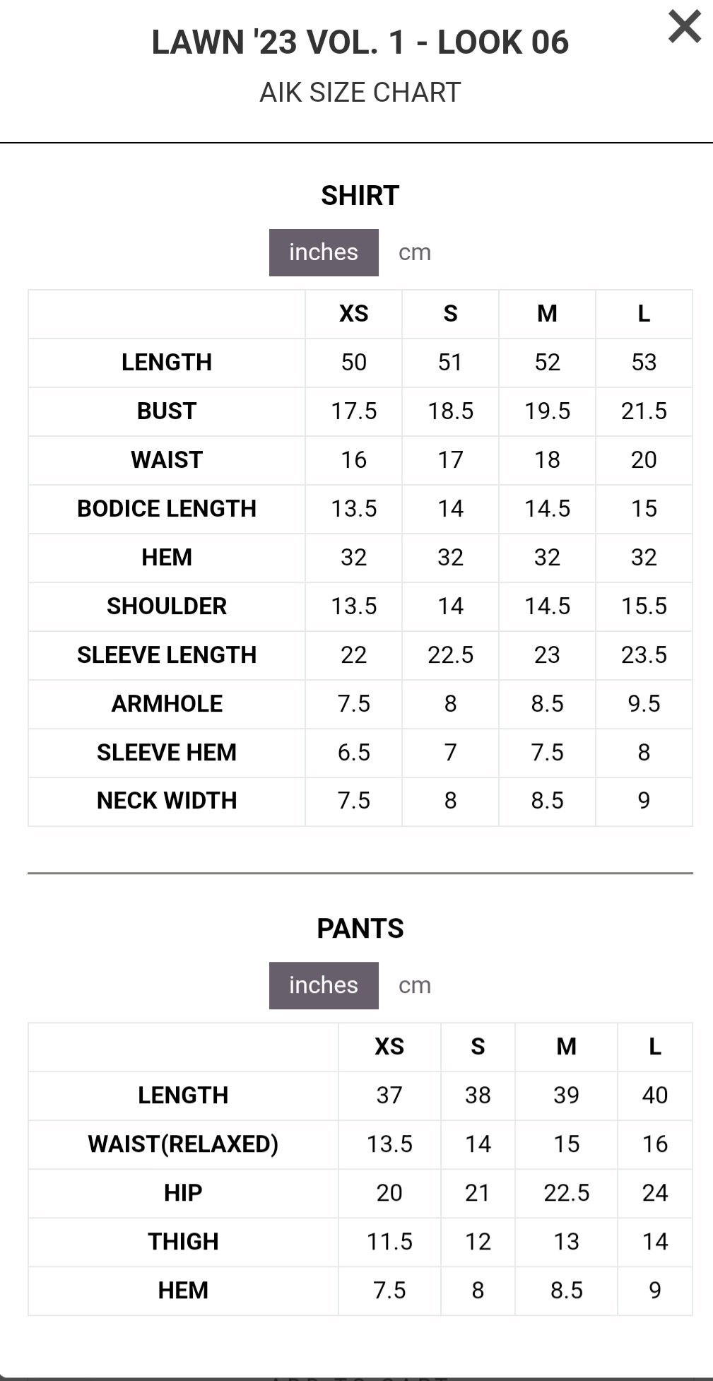This screenshot has width=713, height=1381.
Task: Select inches for pants chart
Action: click(x=324, y=985)
